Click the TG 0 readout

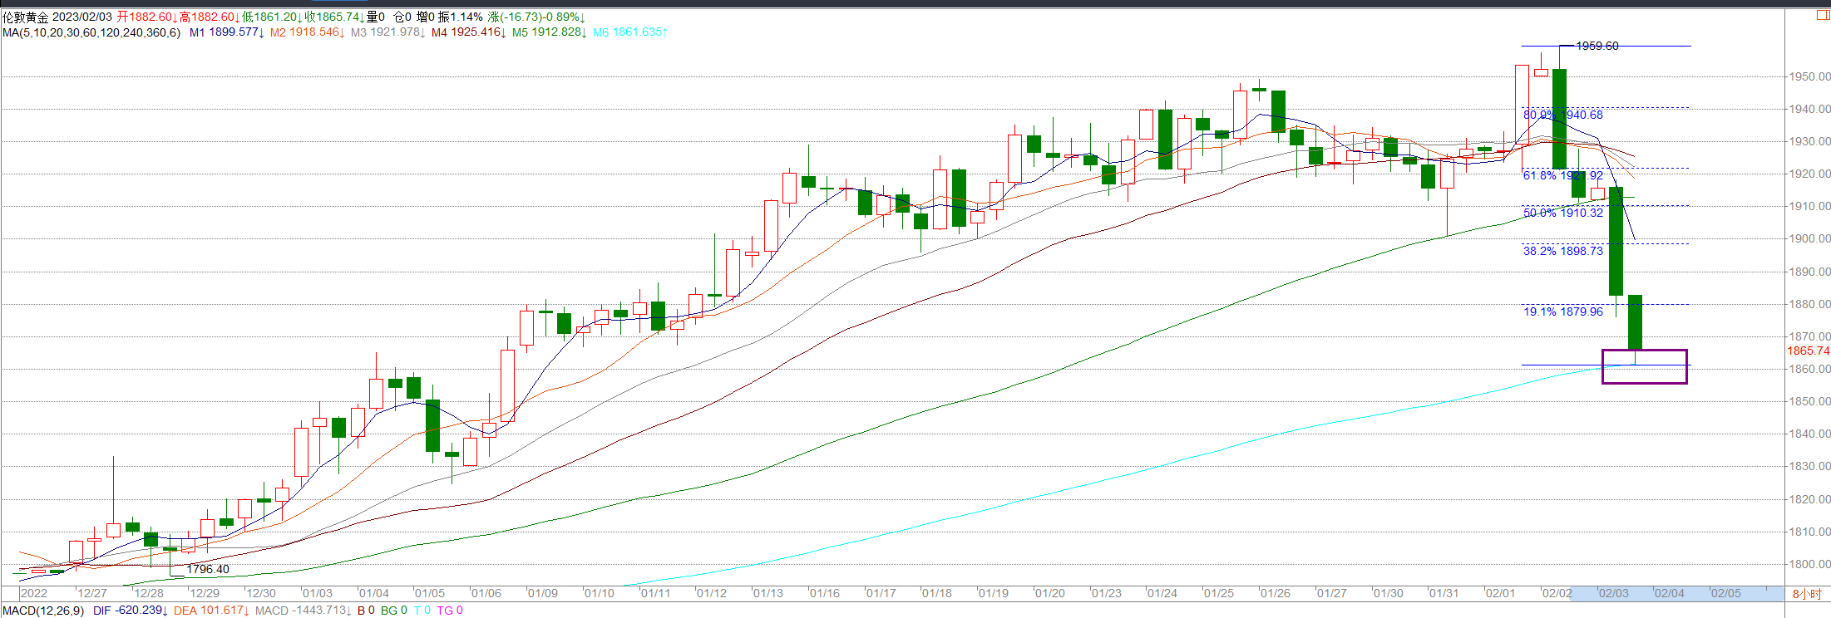pos(450,611)
